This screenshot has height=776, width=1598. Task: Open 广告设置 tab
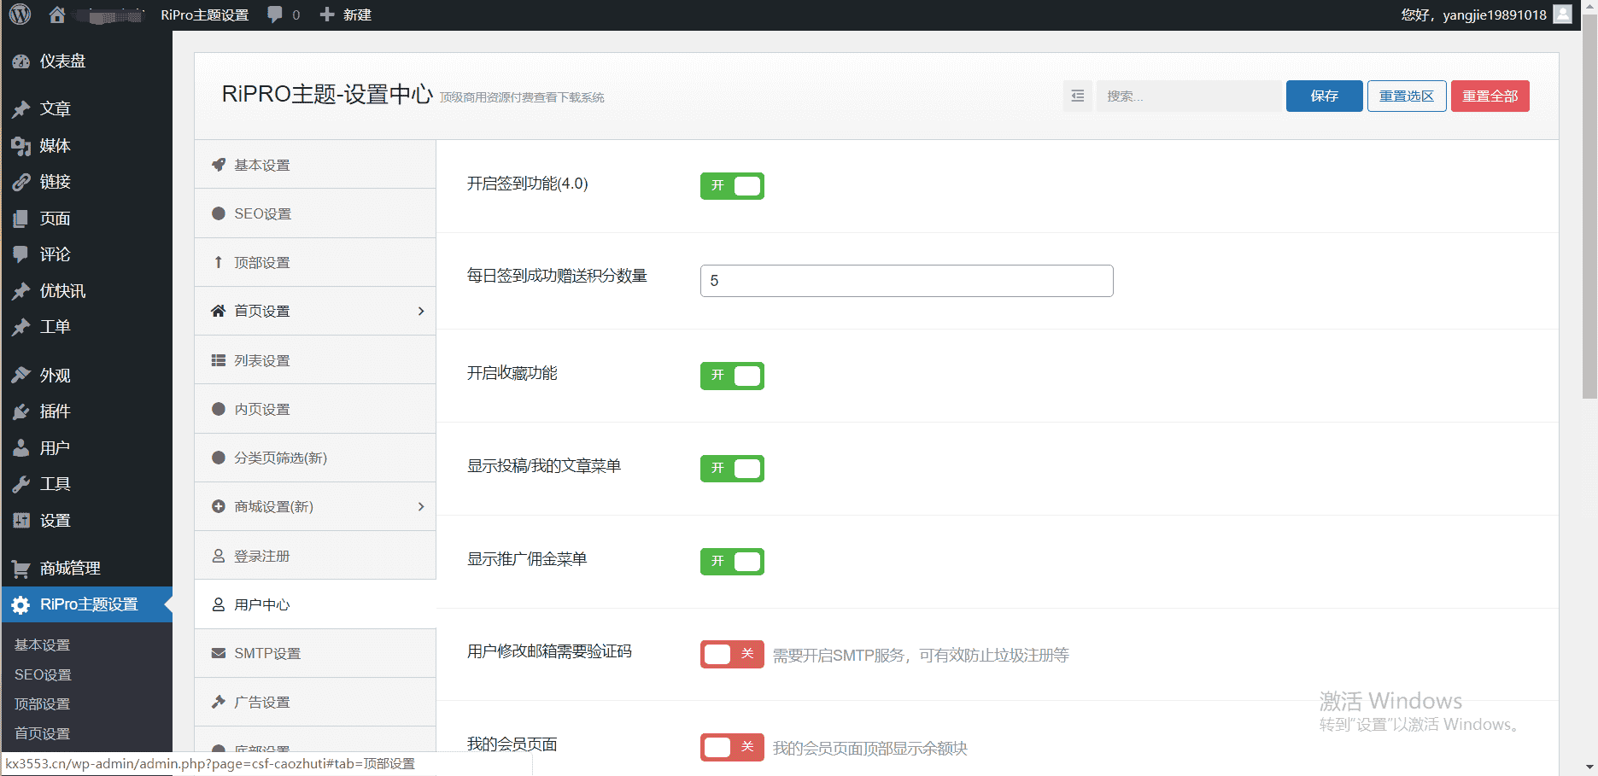pos(315,702)
